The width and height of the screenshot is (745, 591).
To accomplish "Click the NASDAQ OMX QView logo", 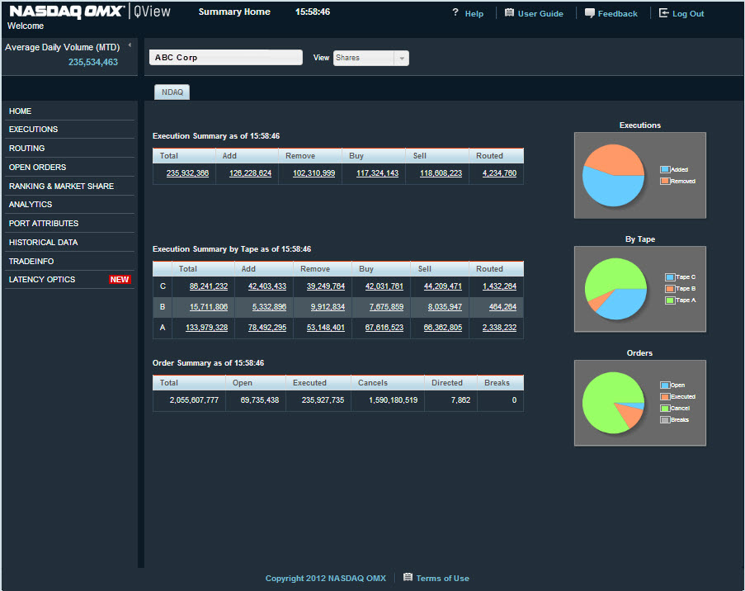I will click(x=90, y=12).
